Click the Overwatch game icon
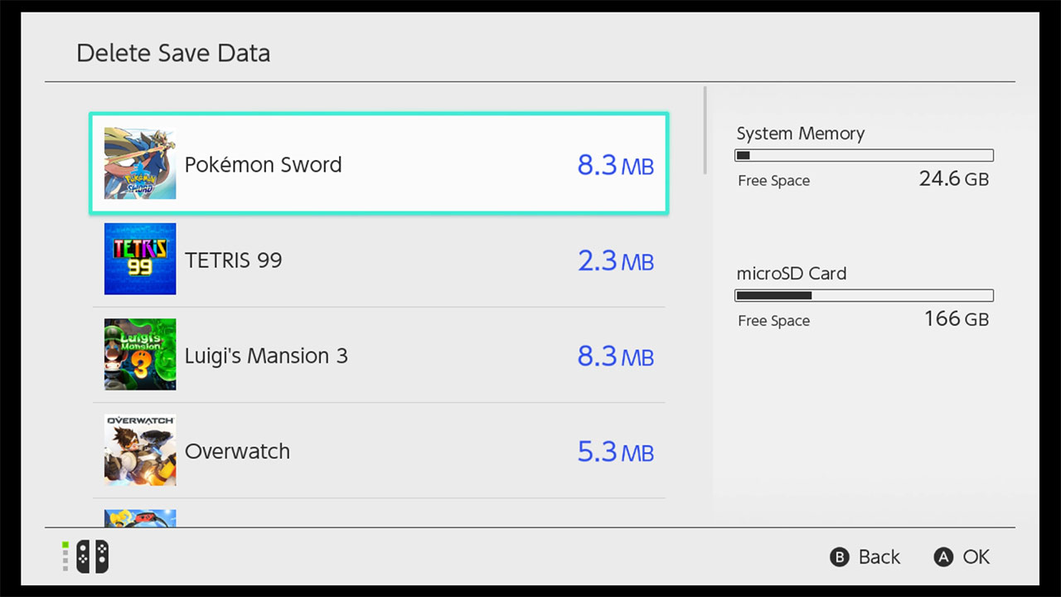Screen dimensions: 1061x597 pyautogui.click(x=140, y=450)
